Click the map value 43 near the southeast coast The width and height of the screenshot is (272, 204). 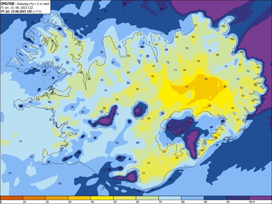point(216,138)
